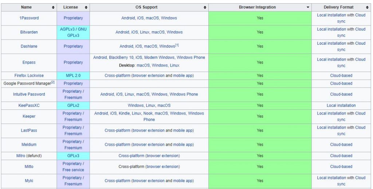Viewport: 373px width, 189px height.
Task: Click the License column sort arrows
Action: point(86,7)
